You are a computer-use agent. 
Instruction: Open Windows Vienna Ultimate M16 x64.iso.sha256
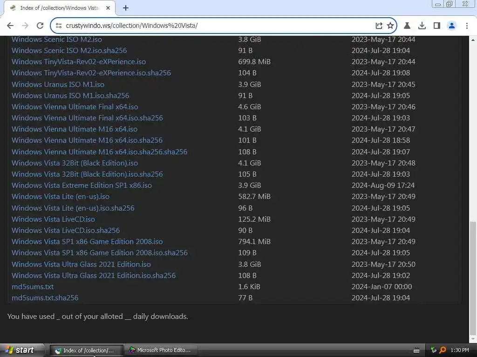[x=87, y=140]
